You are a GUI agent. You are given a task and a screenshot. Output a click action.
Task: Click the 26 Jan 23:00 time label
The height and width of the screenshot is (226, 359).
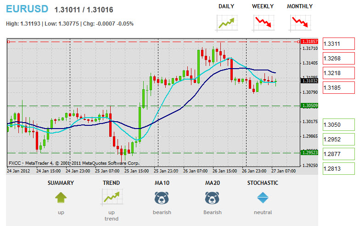point(254,171)
